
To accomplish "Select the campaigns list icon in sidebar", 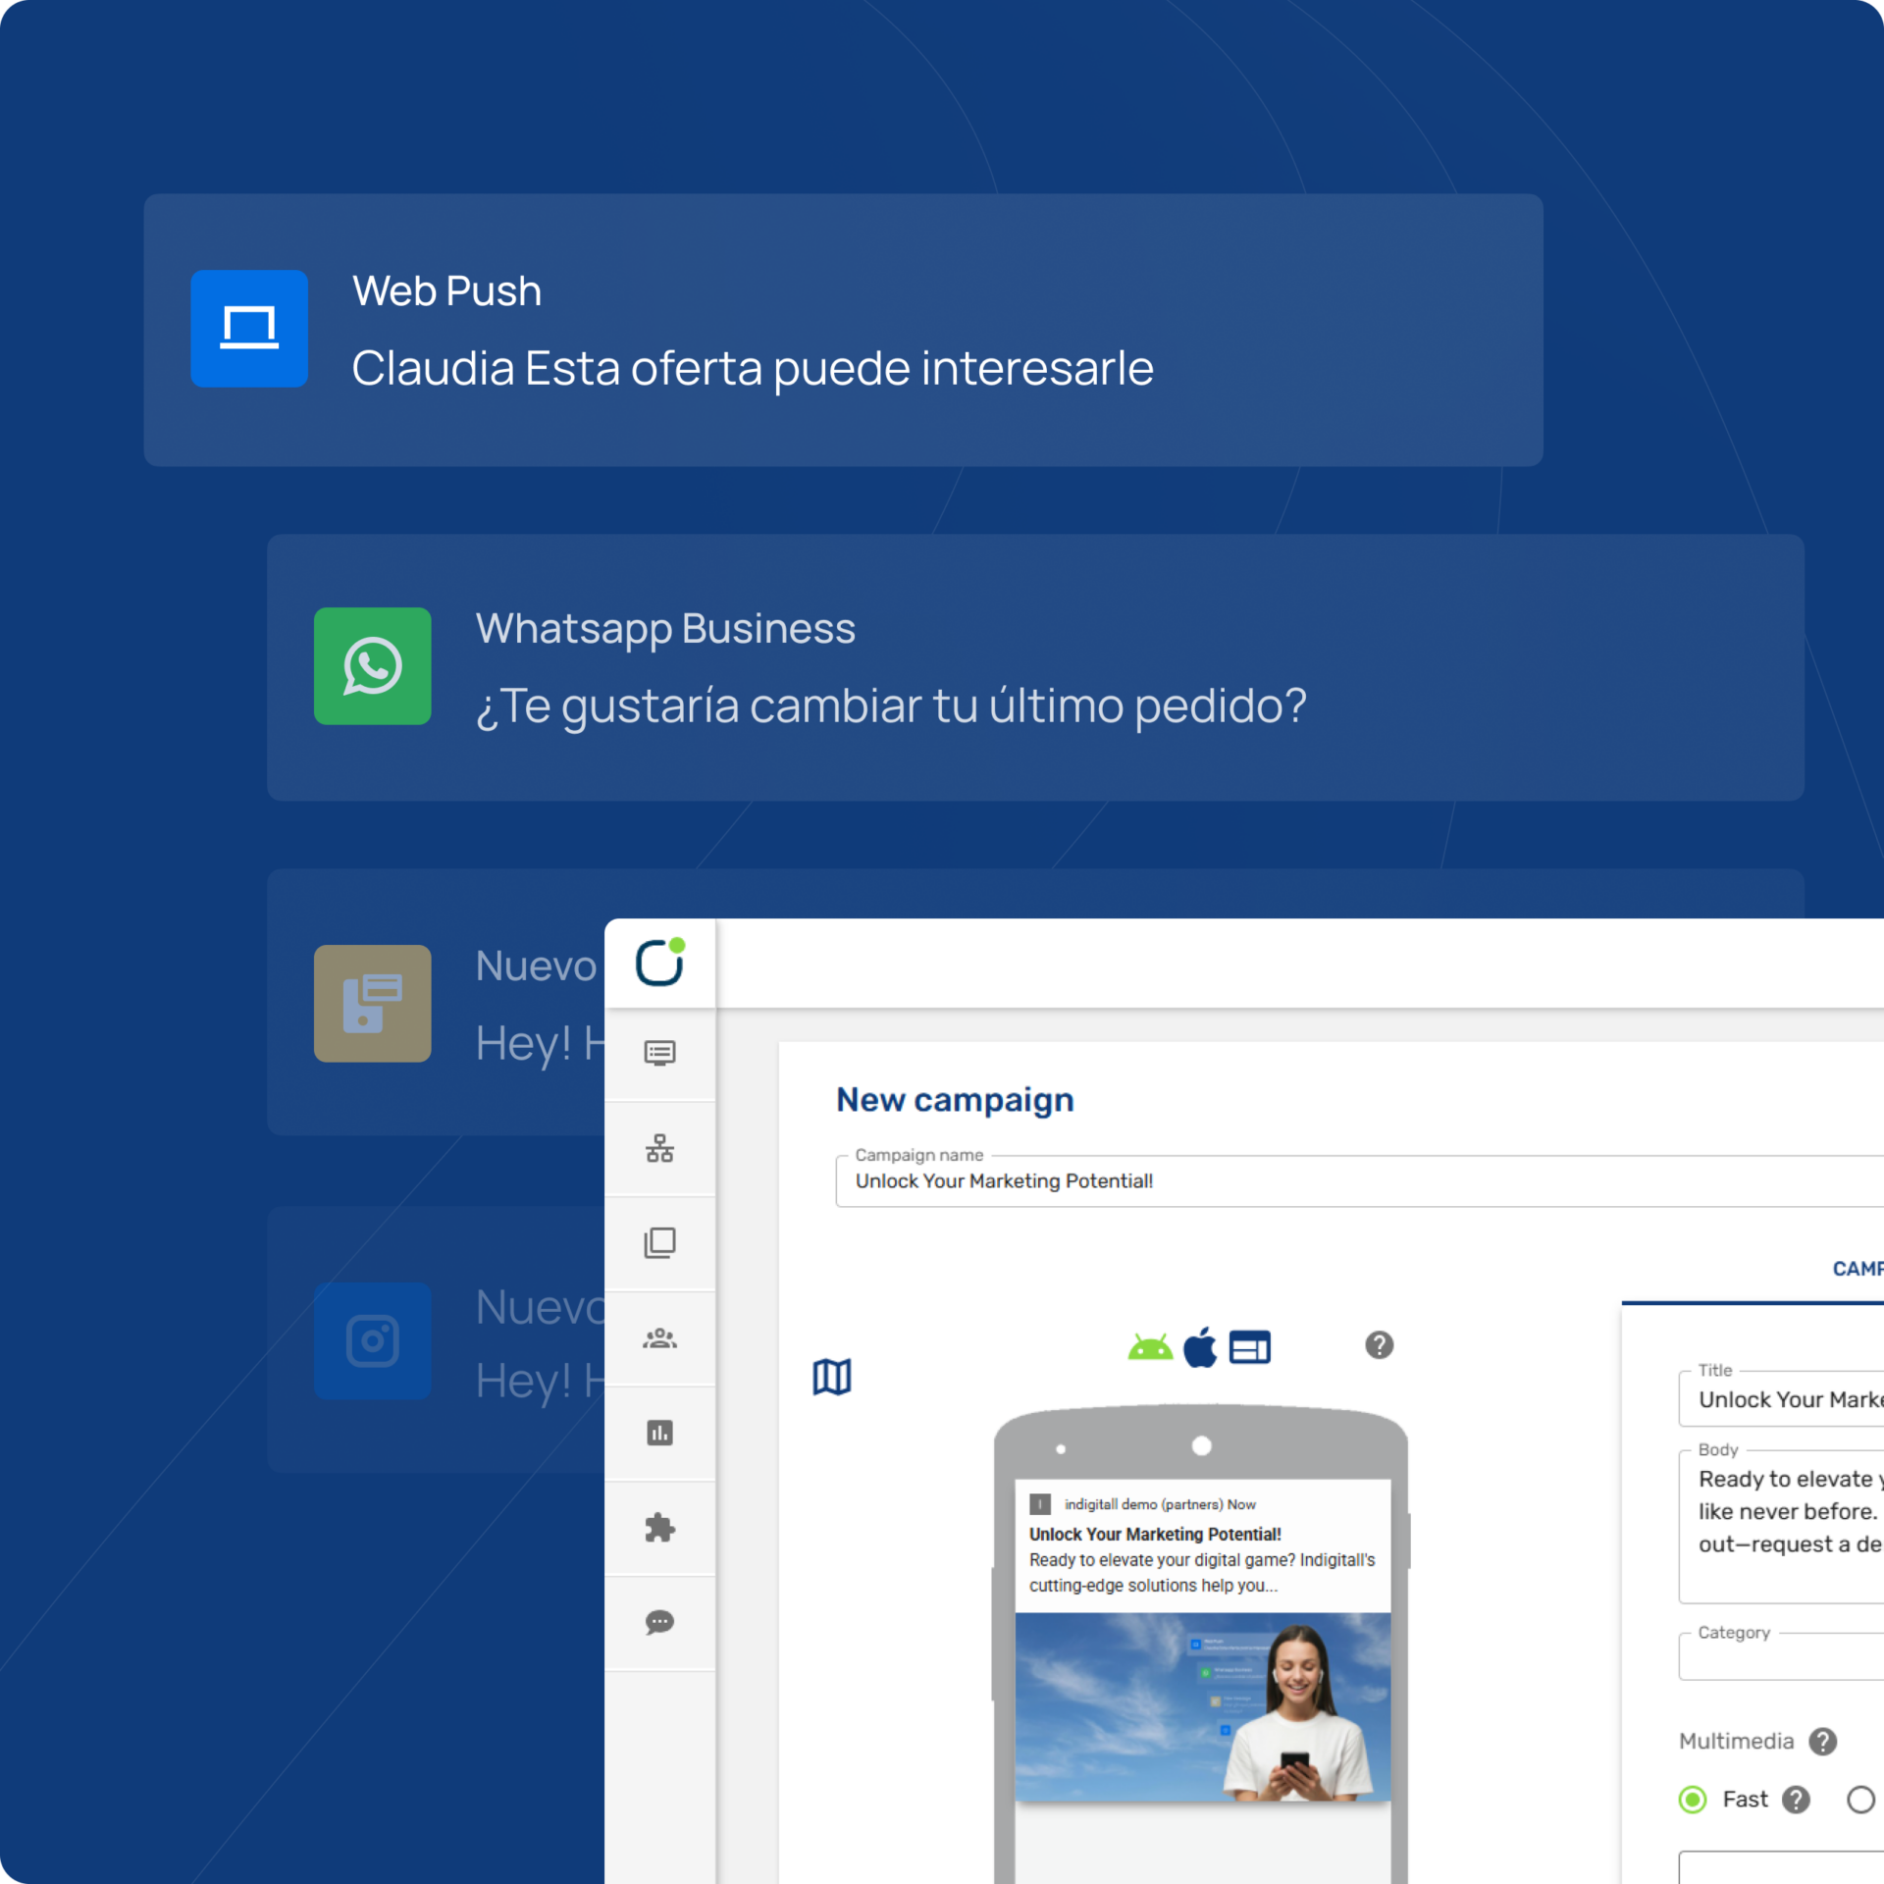I will [660, 1053].
